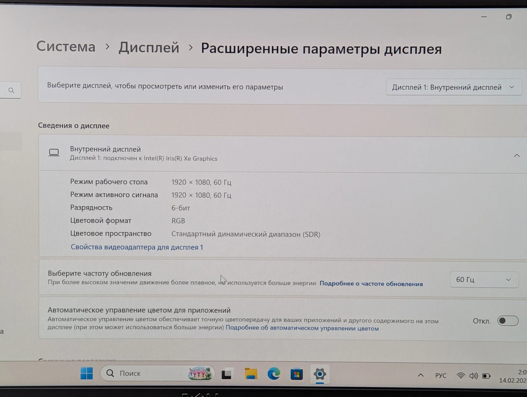Collapse the Внутренний дисплей section

click(517, 156)
